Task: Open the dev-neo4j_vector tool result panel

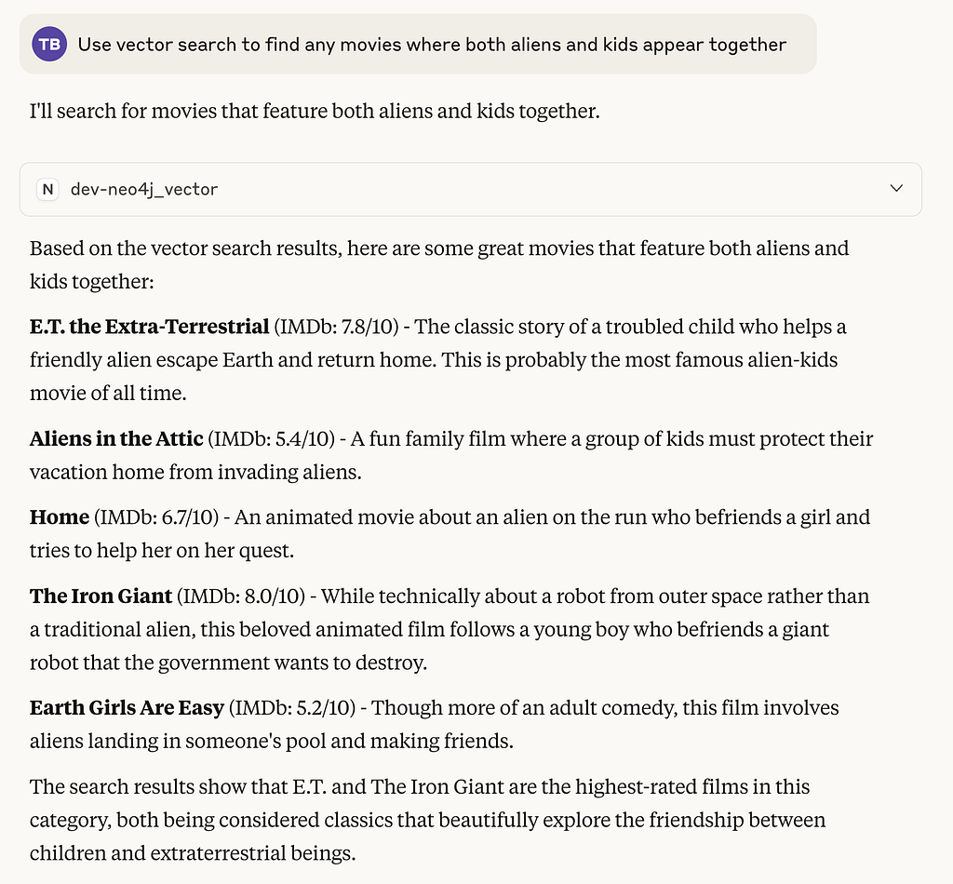Action: [x=470, y=190]
